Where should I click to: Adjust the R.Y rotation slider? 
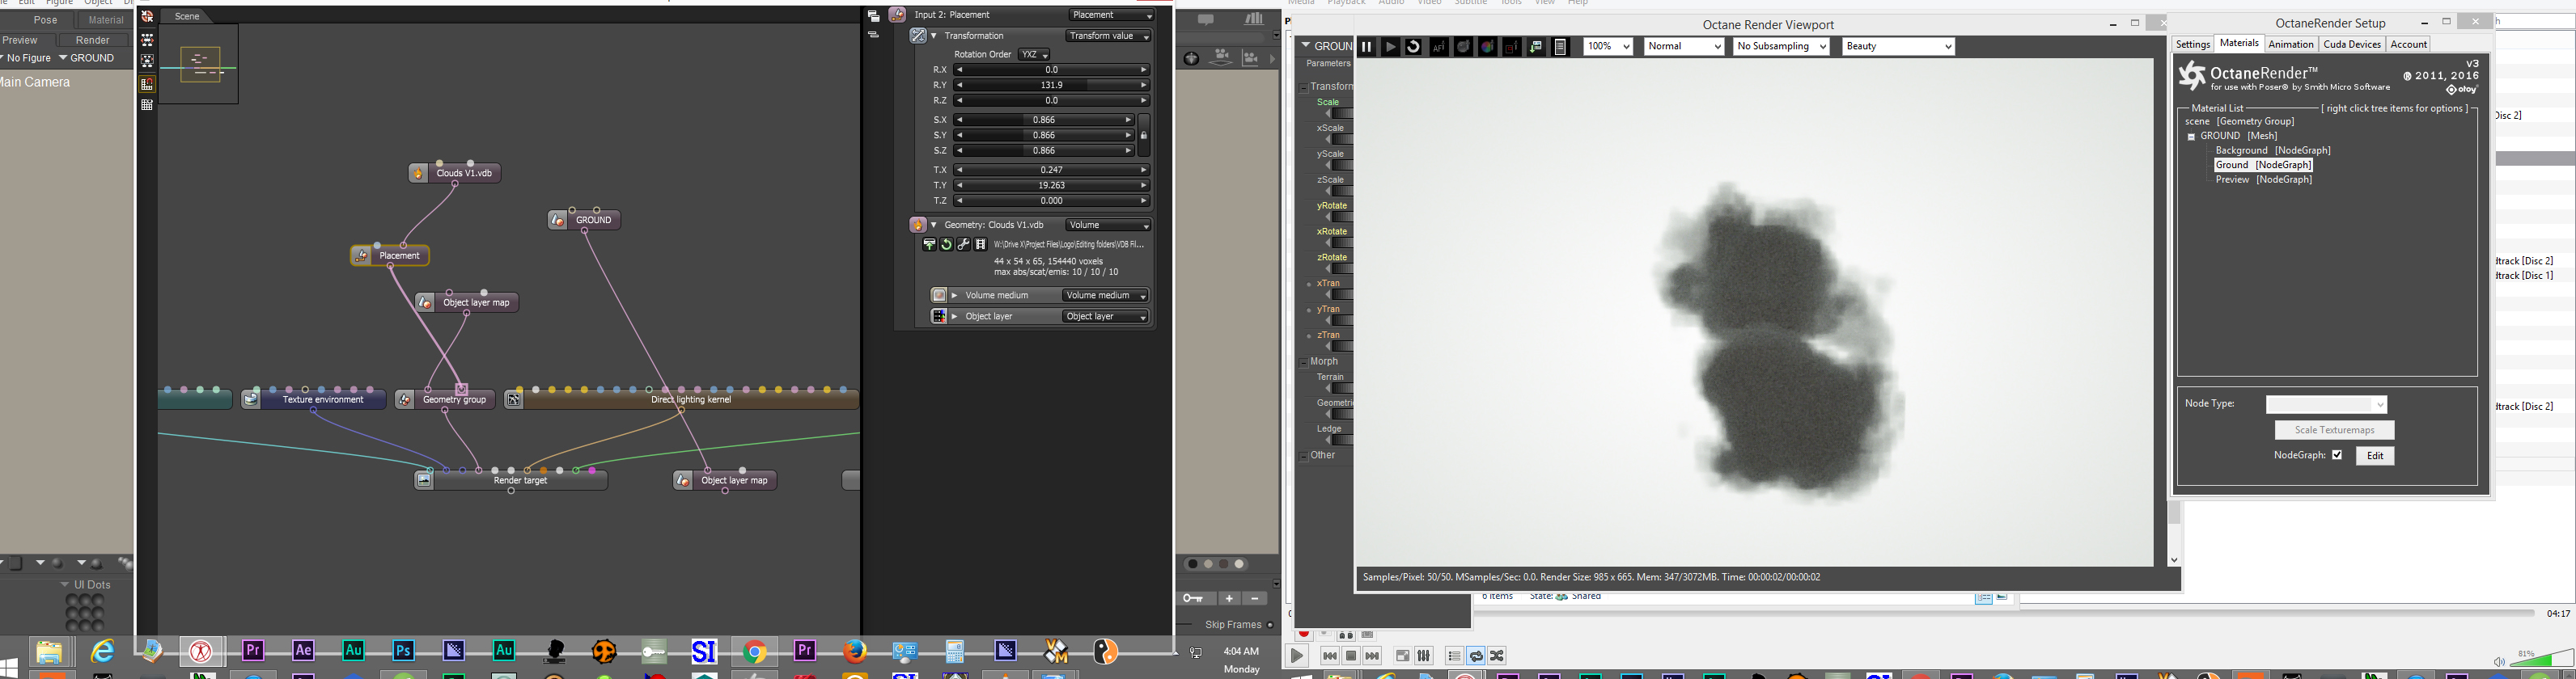(x=1051, y=85)
